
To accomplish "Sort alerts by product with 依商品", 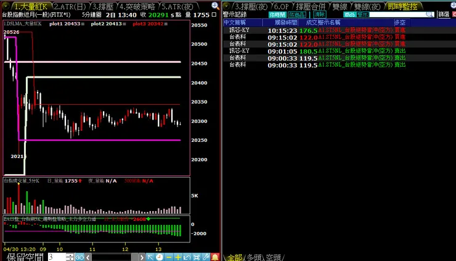I will 297,14.
